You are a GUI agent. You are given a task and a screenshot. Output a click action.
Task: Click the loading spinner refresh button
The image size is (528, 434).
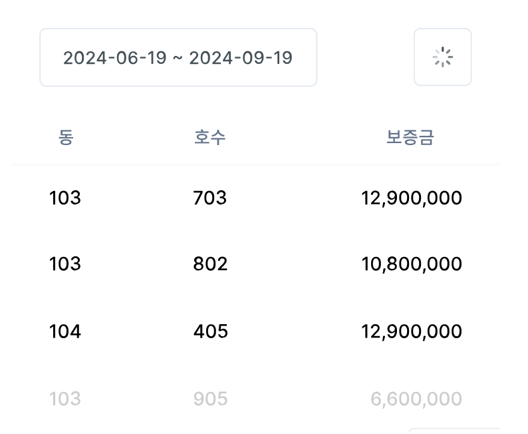(442, 57)
